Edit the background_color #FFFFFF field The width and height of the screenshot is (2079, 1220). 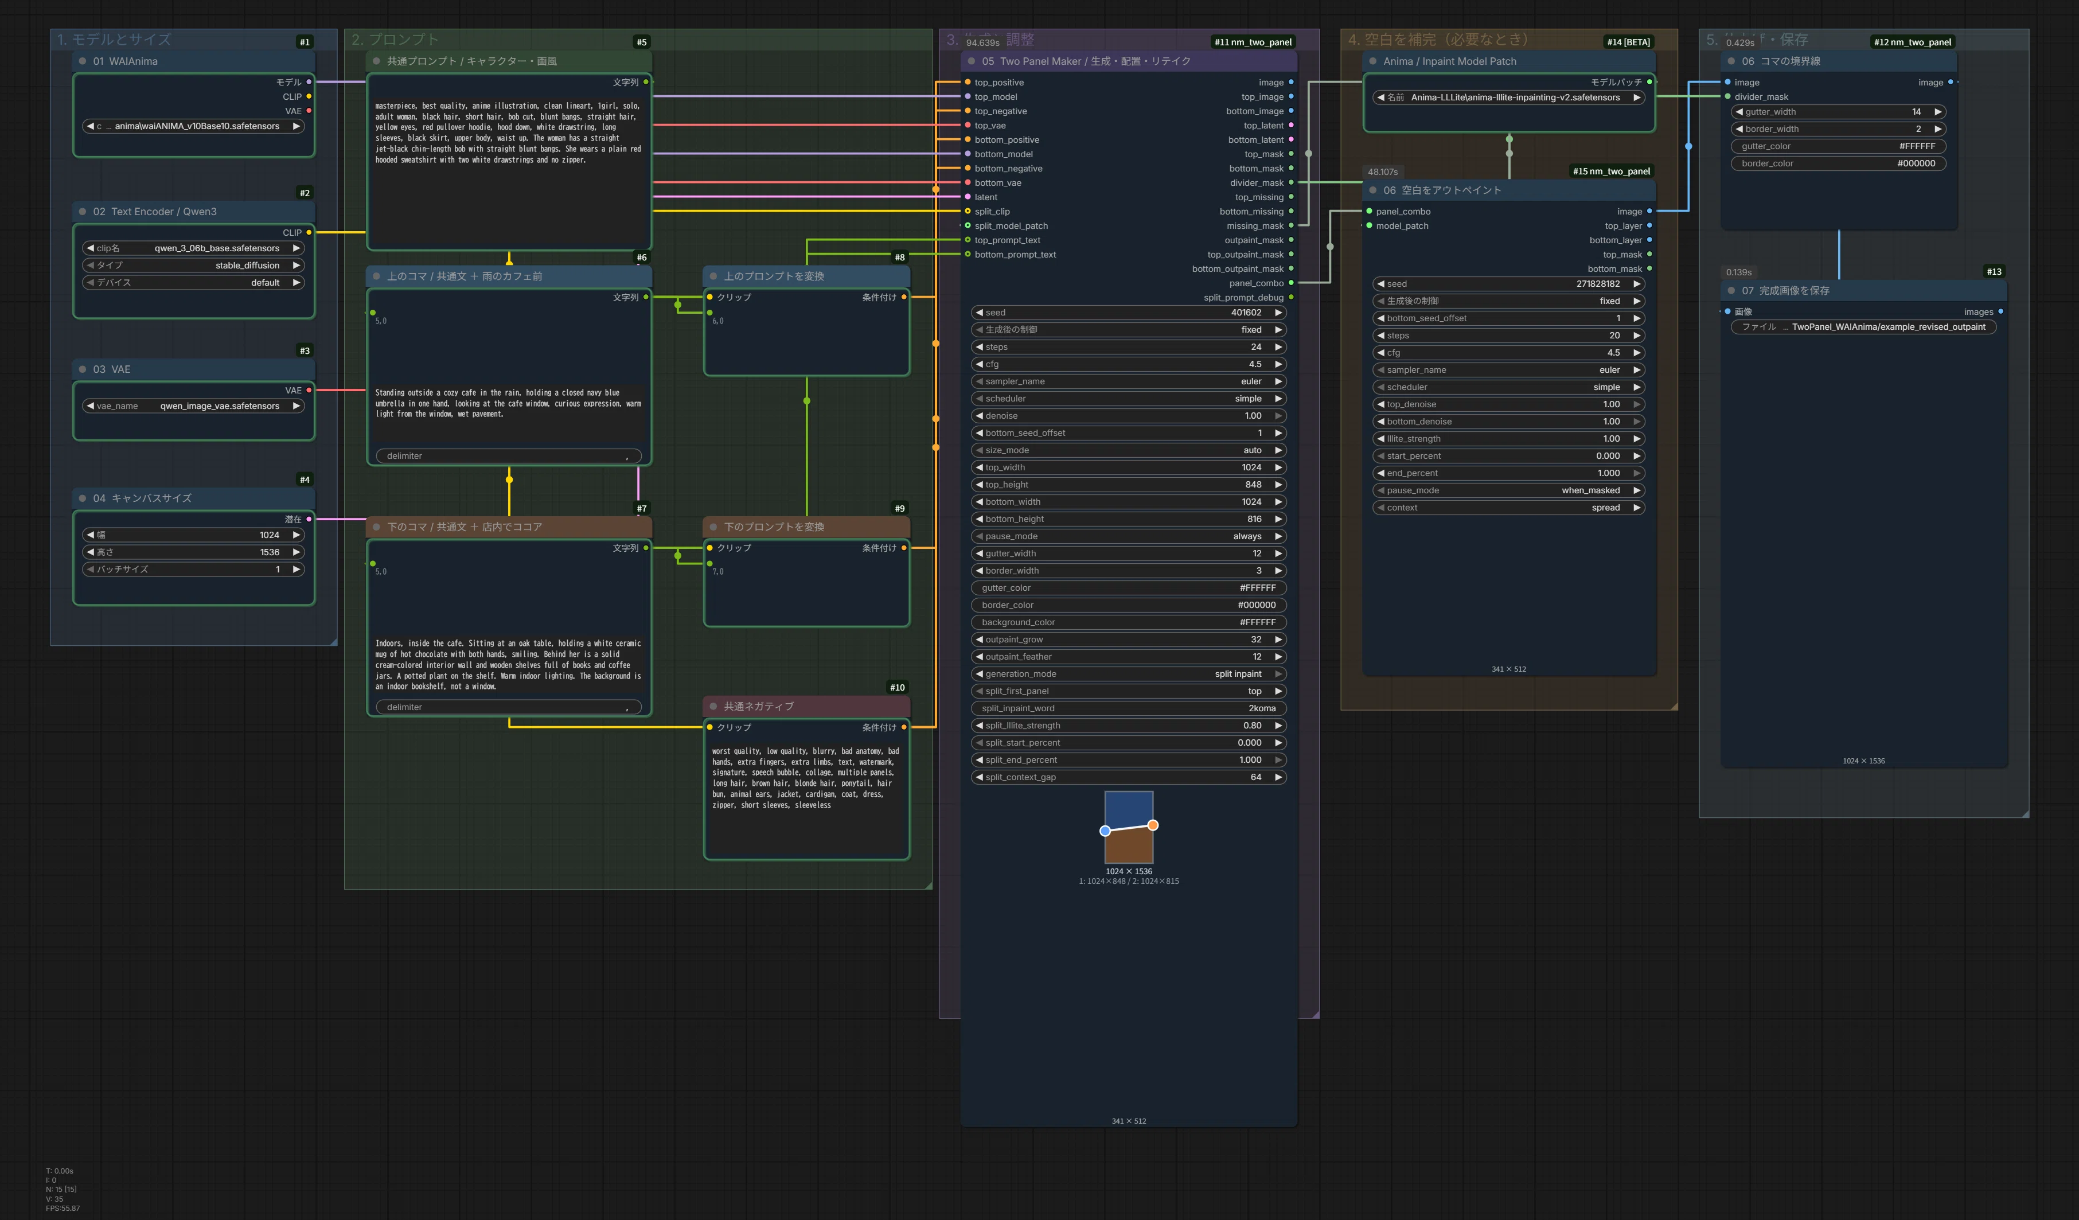pos(1128,622)
